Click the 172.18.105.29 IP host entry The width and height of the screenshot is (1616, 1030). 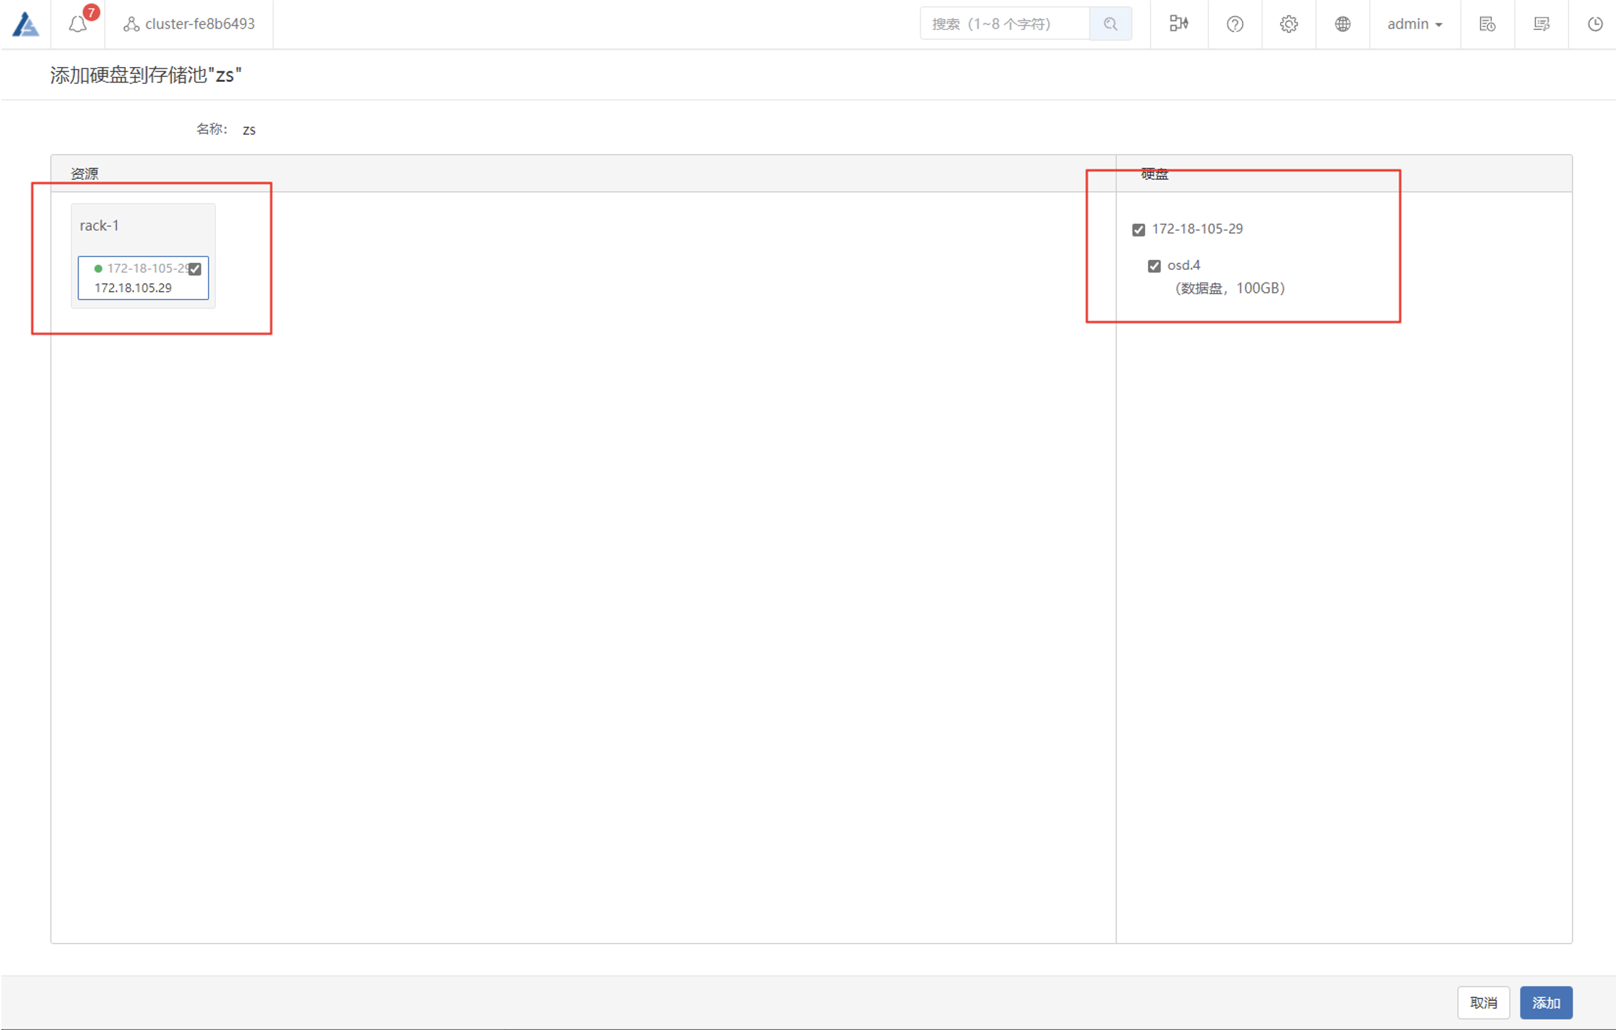[x=133, y=288]
